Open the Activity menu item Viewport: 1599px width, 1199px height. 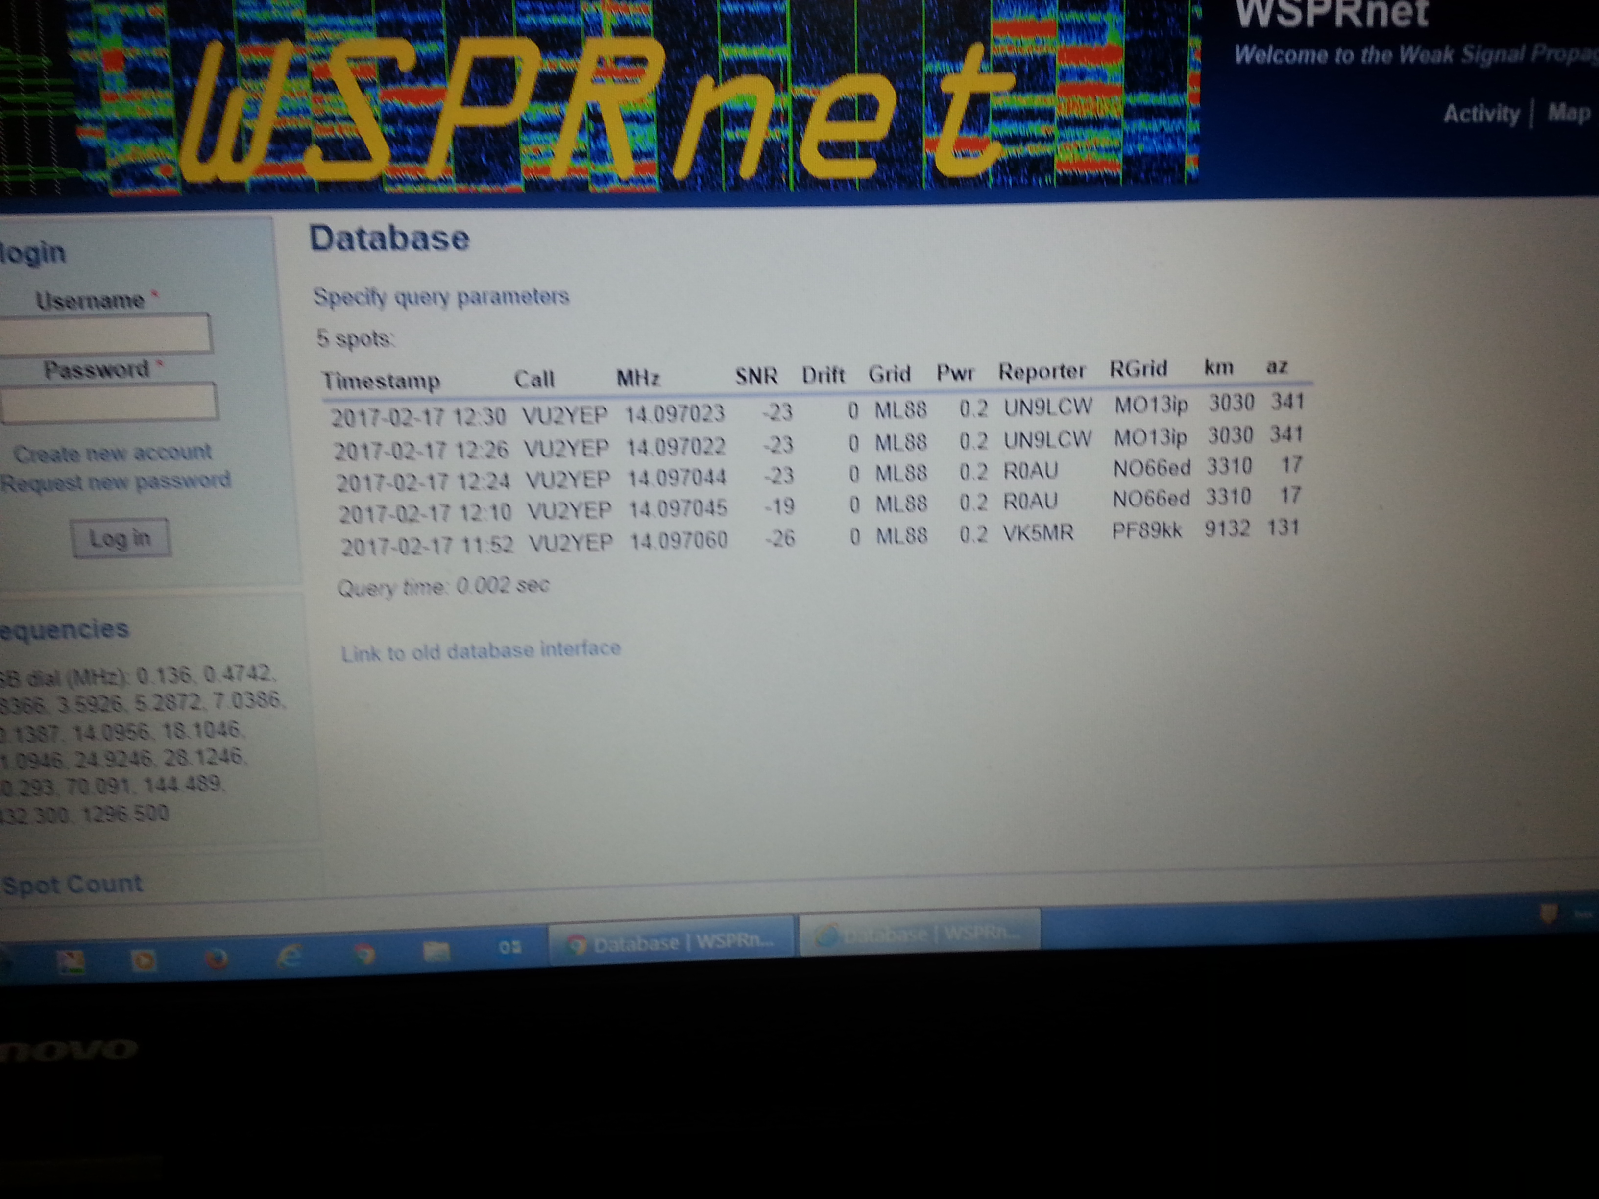(1481, 114)
